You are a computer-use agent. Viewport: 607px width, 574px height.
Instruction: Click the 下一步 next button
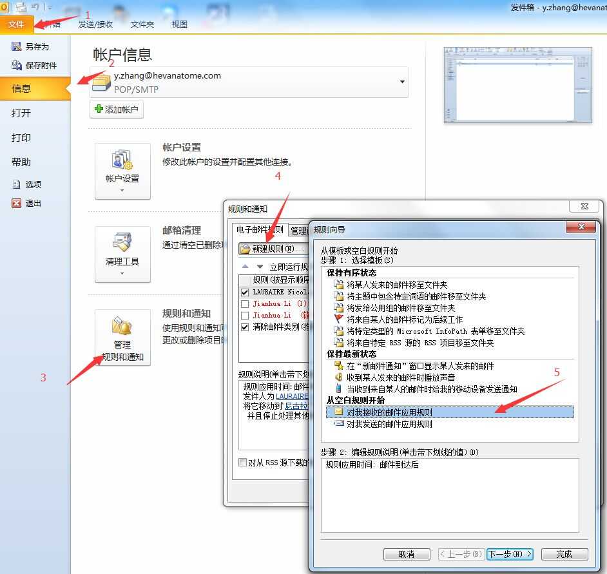(x=510, y=554)
